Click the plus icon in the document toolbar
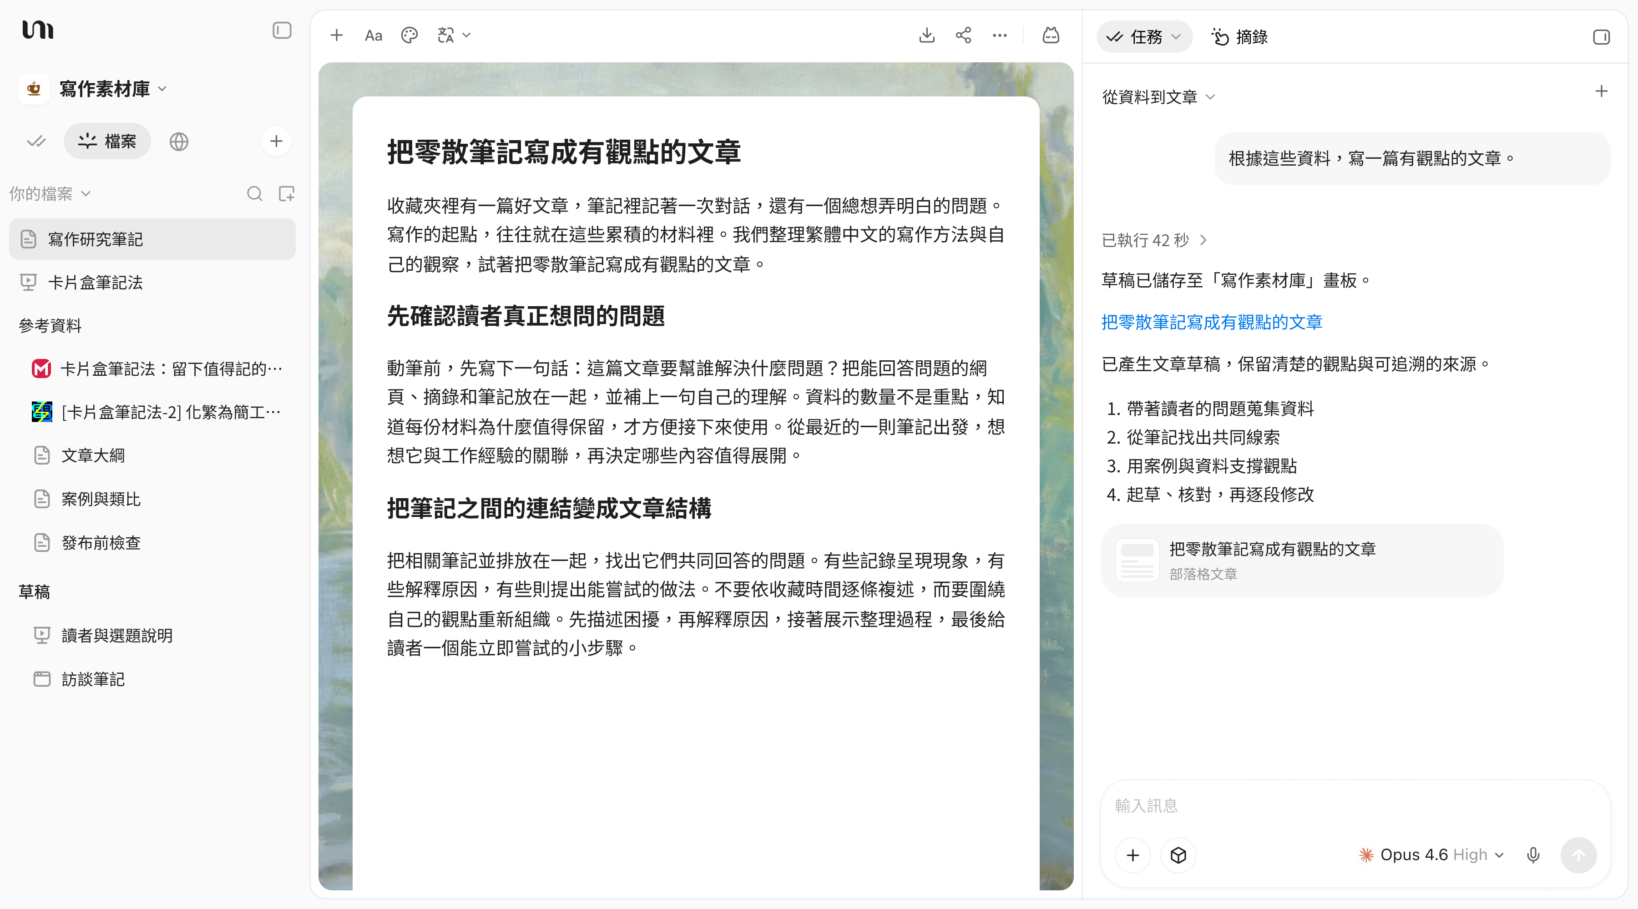Image resolution: width=1638 pixels, height=909 pixels. pyautogui.click(x=337, y=35)
